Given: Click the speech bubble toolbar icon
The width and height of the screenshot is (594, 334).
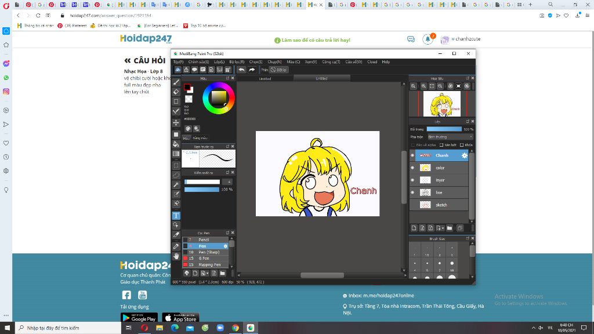Looking at the screenshot, I should click(194, 70).
